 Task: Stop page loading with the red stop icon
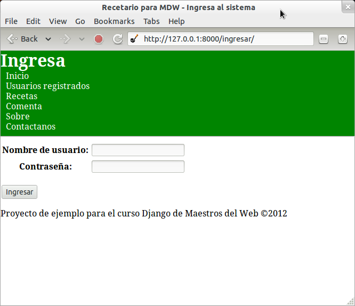pos(99,39)
